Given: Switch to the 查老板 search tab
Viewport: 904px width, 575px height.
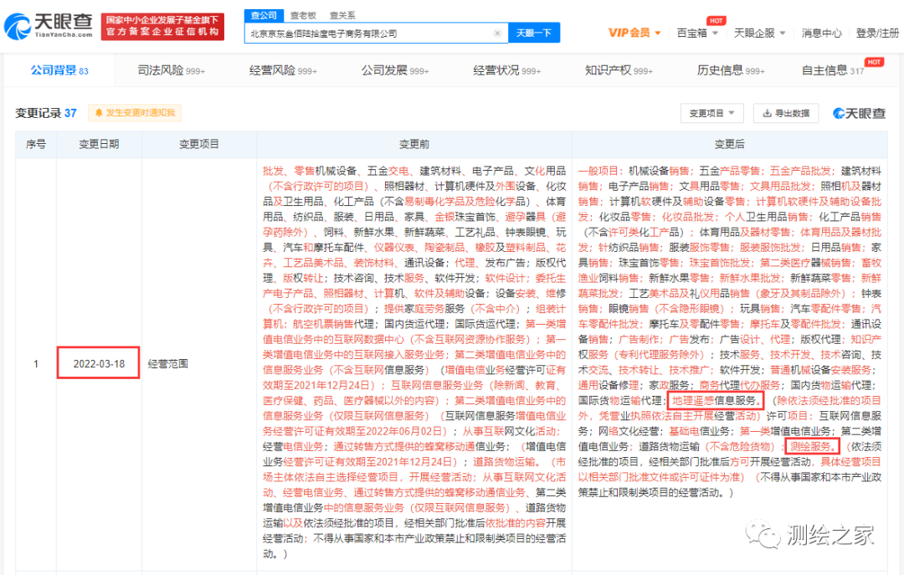Looking at the screenshot, I should pos(303,15).
